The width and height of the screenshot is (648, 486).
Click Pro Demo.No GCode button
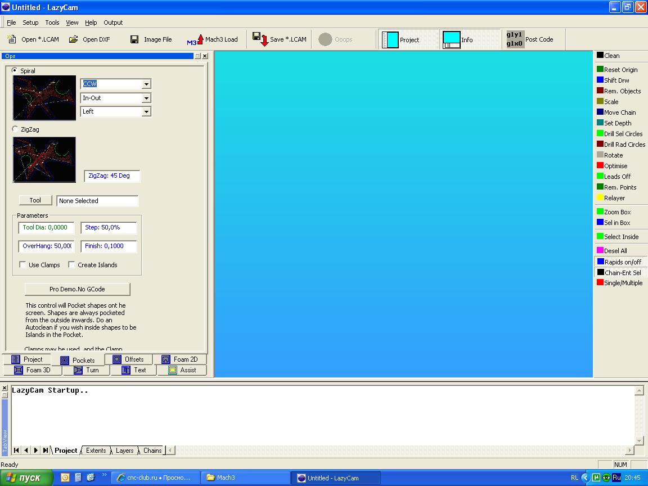(77, 289)
